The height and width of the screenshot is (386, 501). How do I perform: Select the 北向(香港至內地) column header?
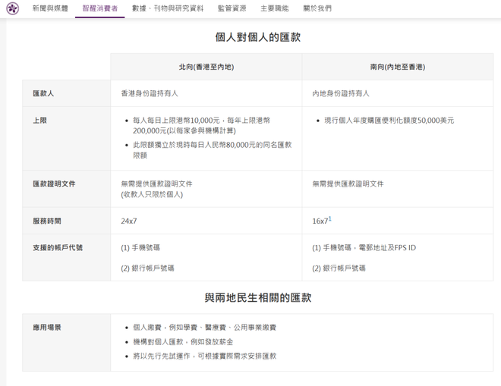point(206,67)
